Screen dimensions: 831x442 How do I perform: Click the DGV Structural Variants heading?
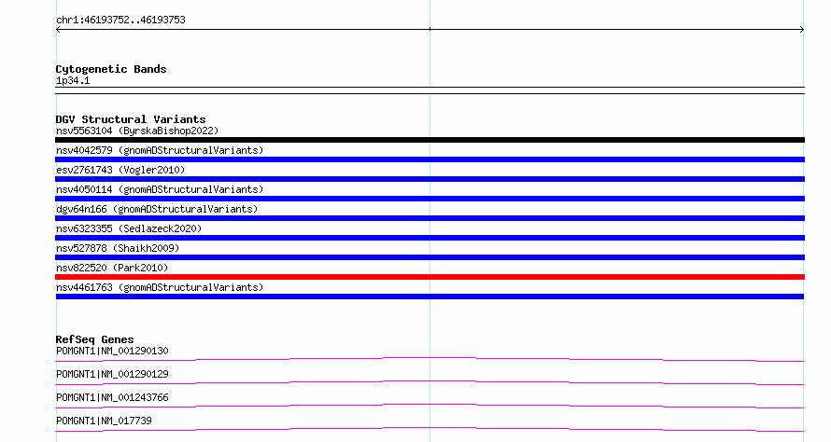coord(131,119)
